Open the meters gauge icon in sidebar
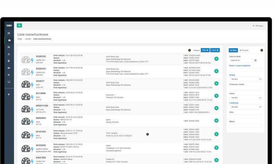Image resolution: width=277 pixels, height=164 pixels. pyautogui.click(x=9, y=40)
